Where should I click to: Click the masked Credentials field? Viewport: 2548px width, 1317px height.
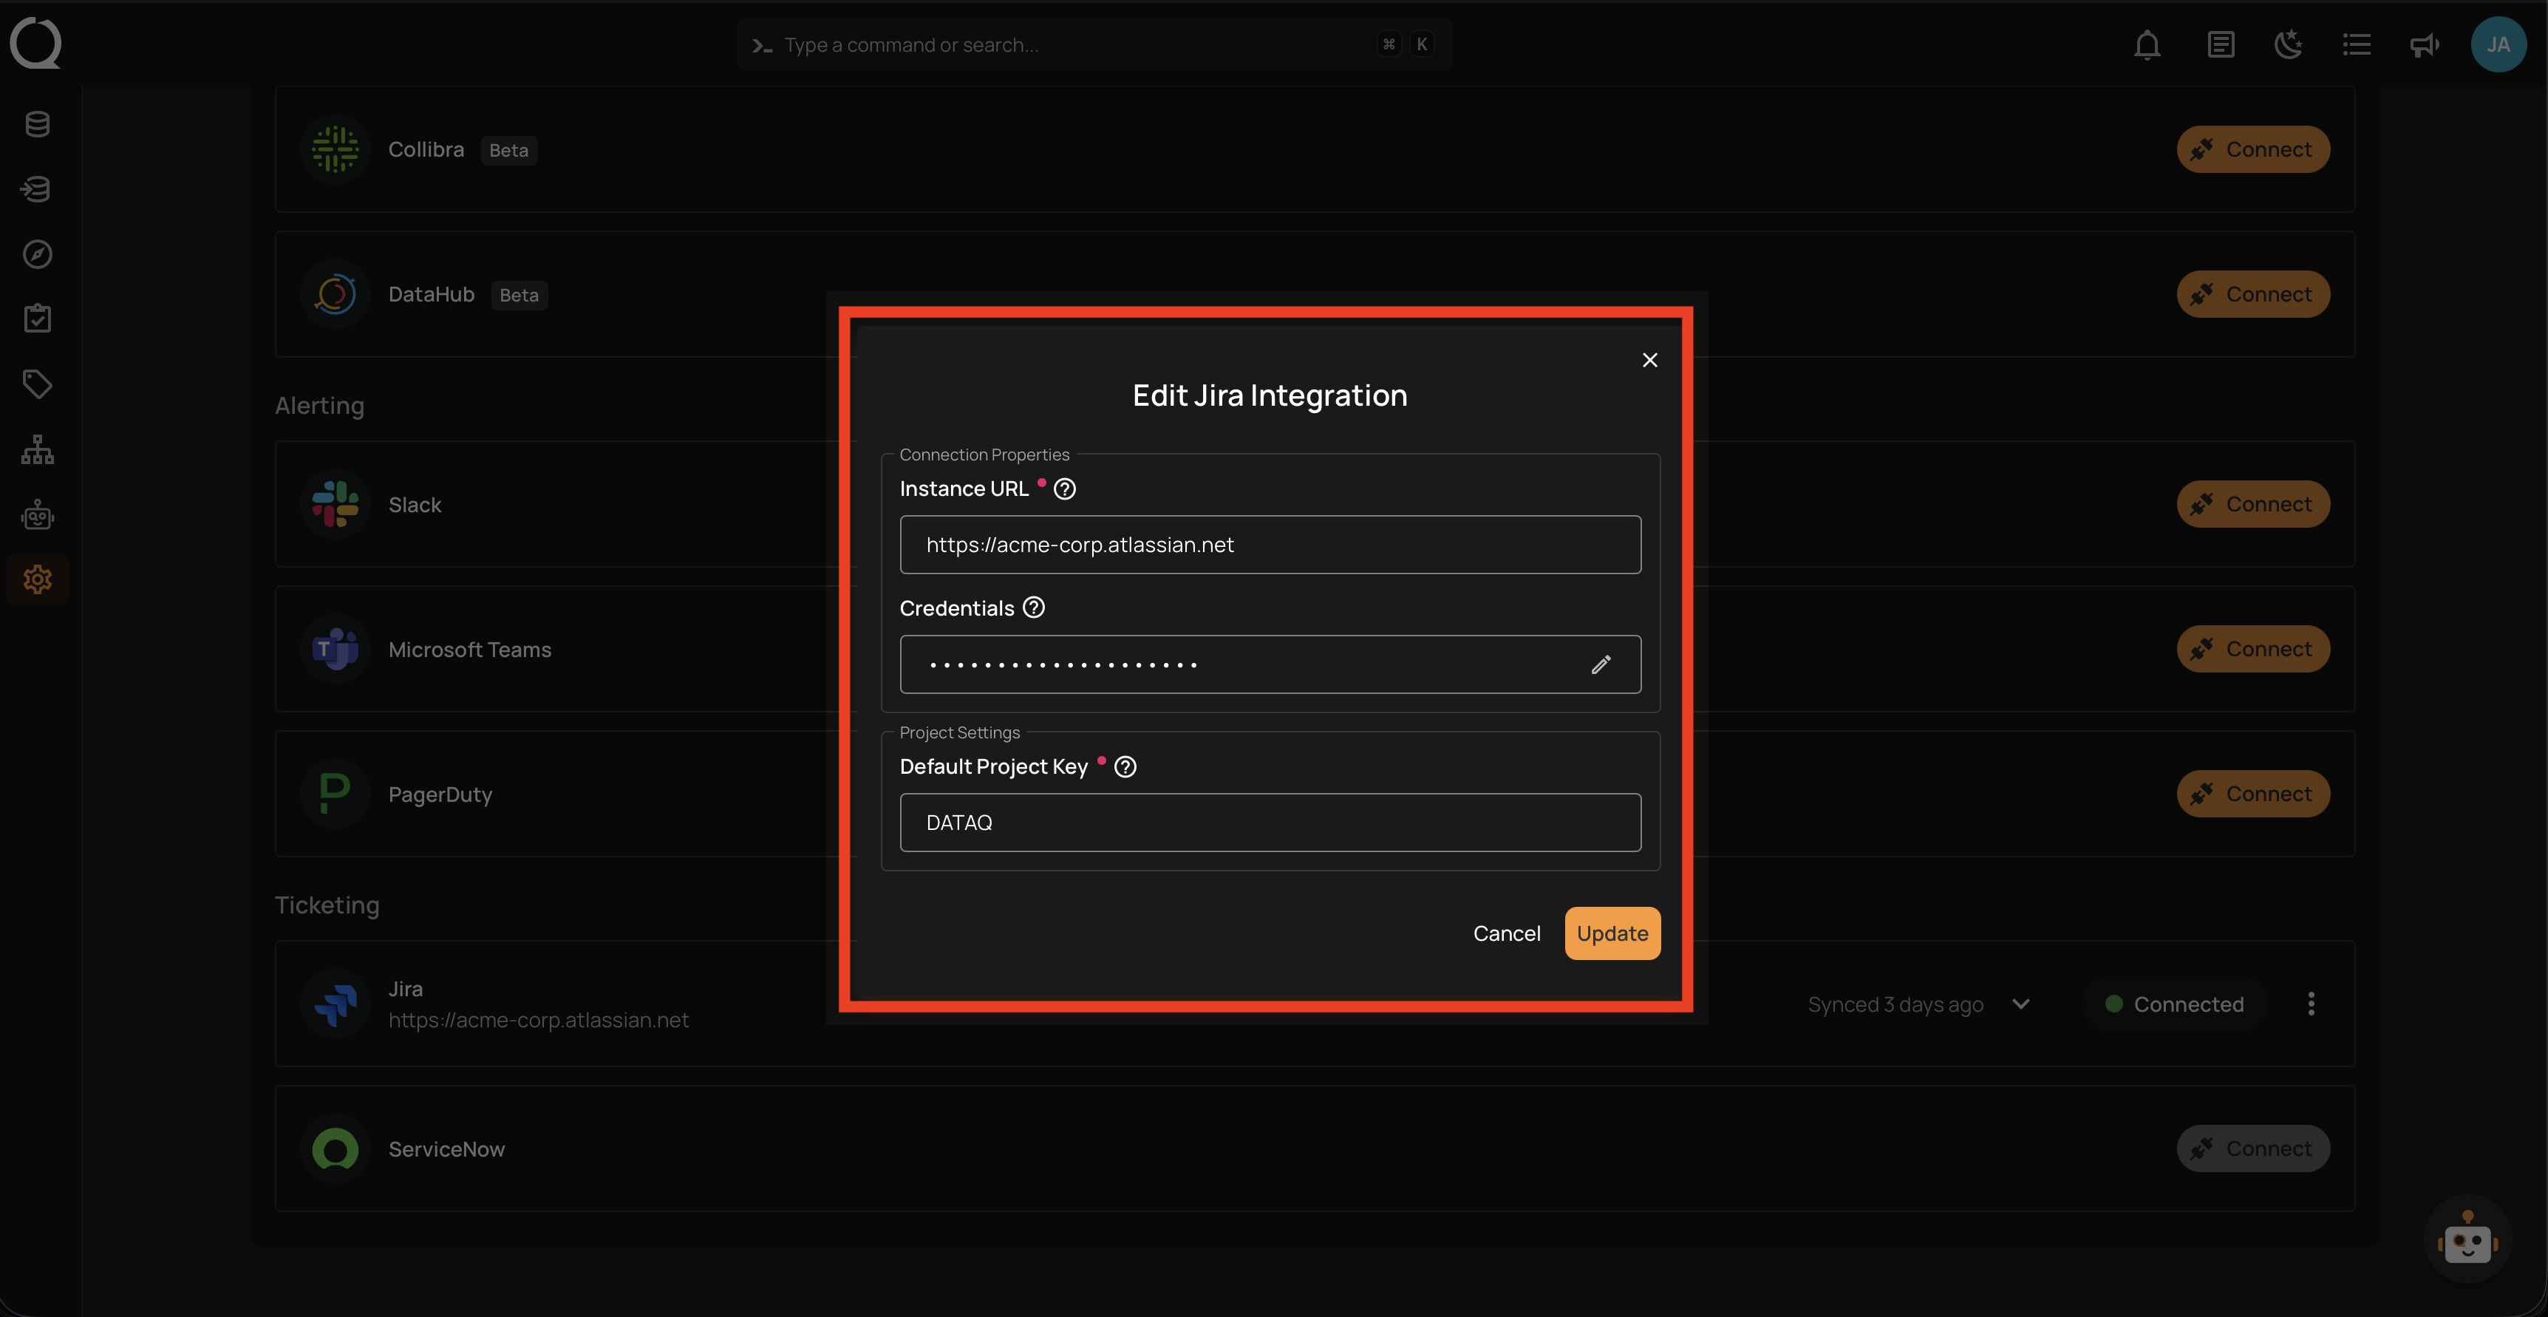click(1270, 664)
